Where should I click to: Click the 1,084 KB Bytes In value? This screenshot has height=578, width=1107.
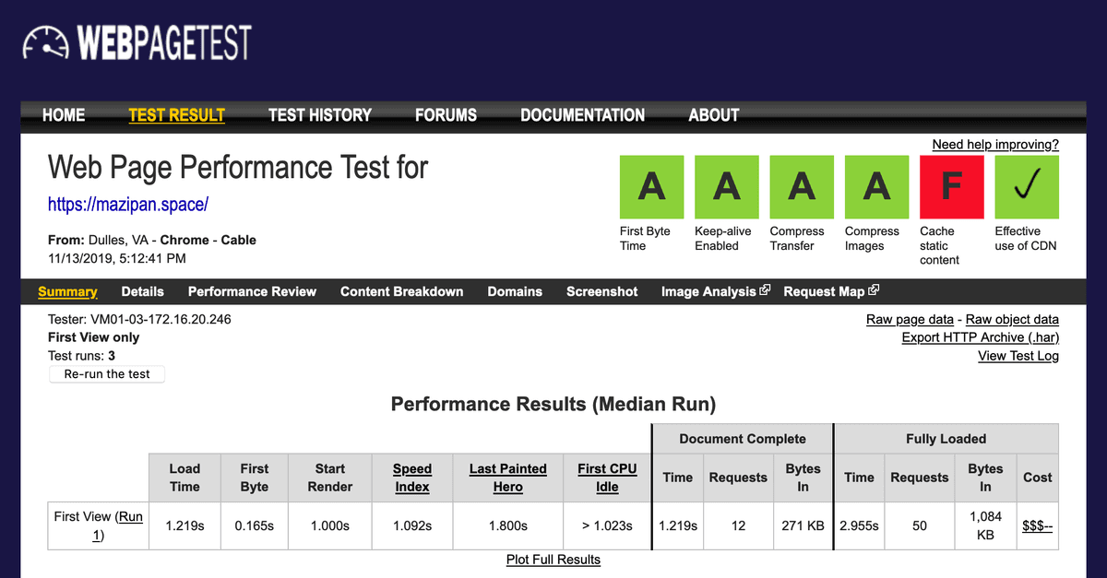pyautogui.click(x=985, y=525)
